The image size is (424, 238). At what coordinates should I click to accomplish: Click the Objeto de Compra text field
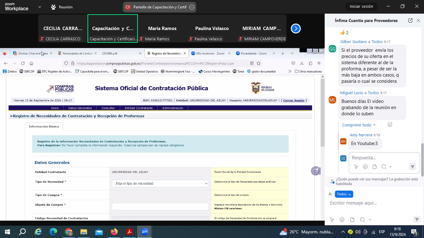click(x=160, y=206)
